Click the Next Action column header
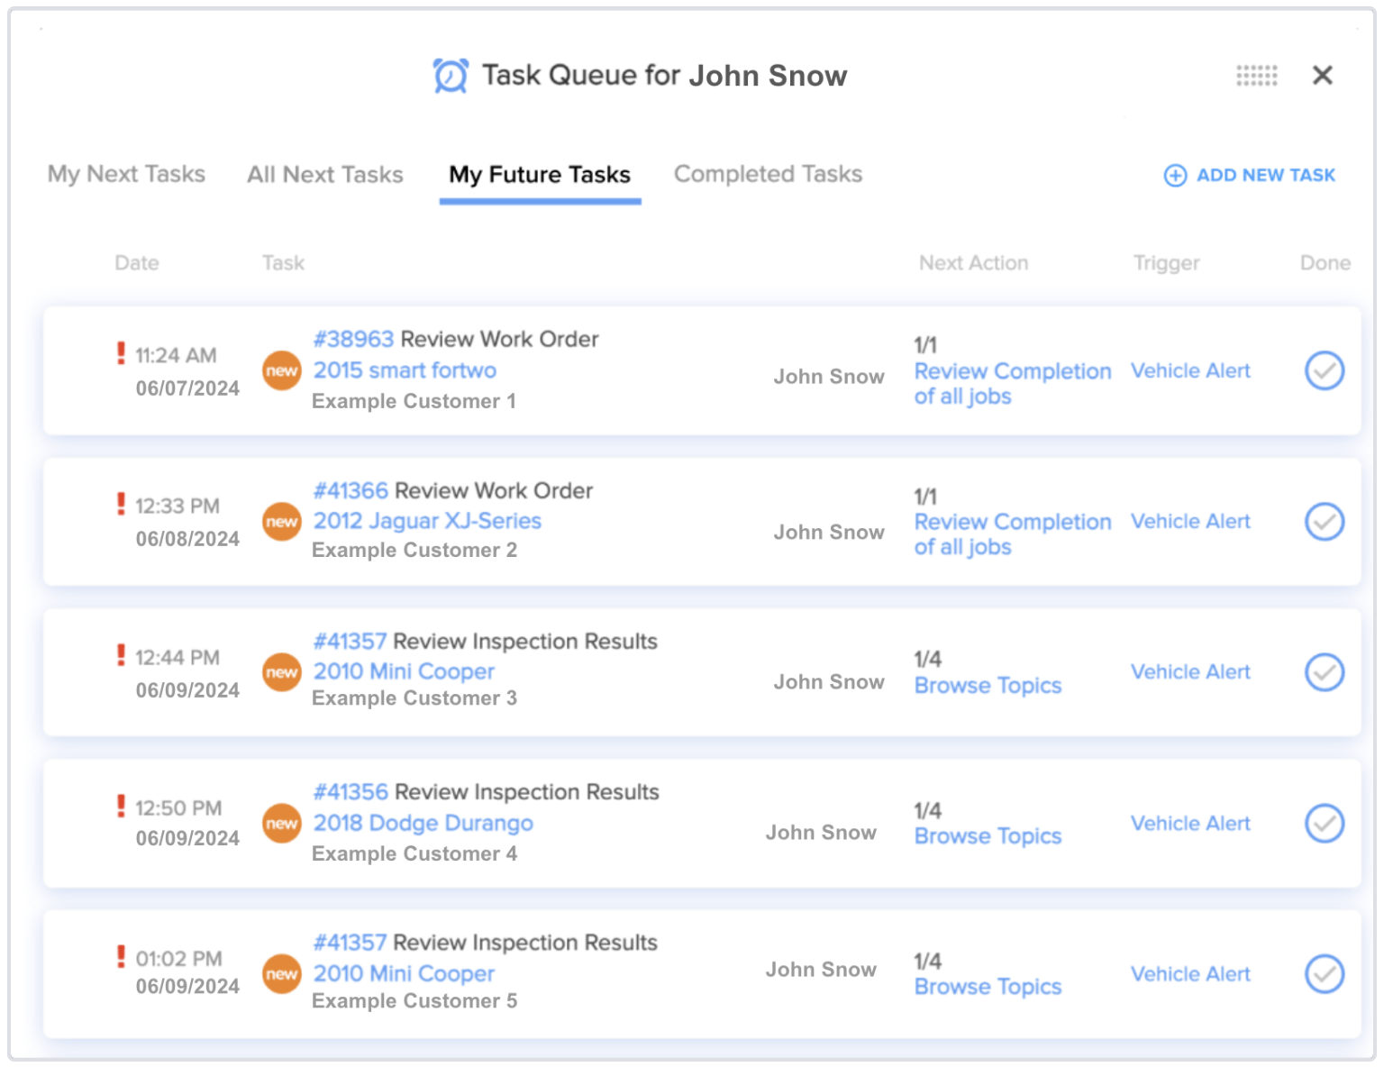The height and width of the screenshot is (1067, 1384). tap(973, 262)
